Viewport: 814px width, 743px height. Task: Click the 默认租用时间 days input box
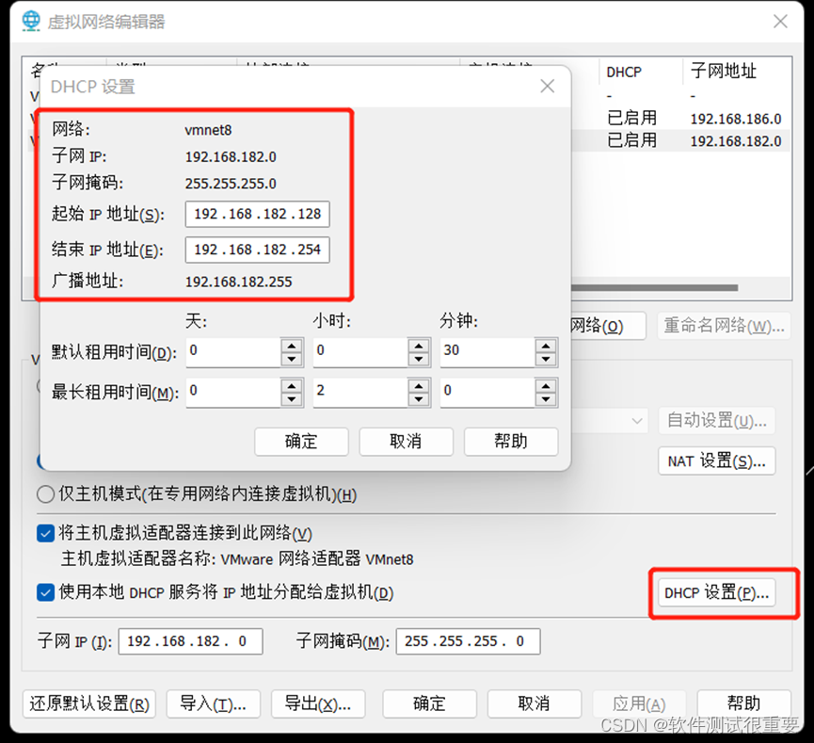coord(233,352)
